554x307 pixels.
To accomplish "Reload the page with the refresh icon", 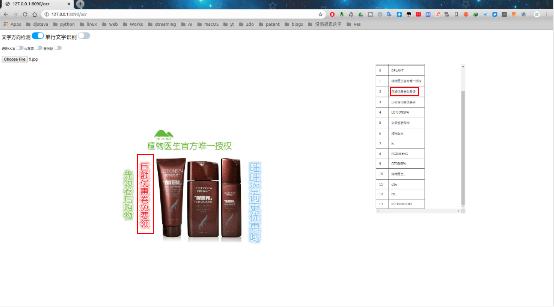I will pos(25,14).
